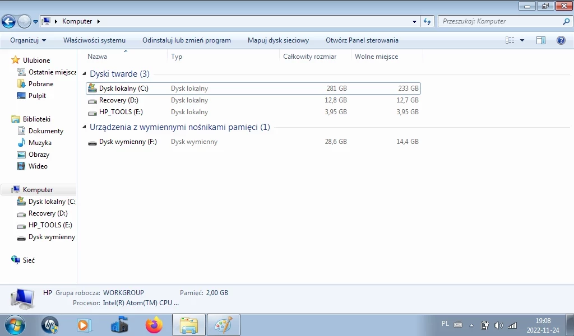Open Paint from the taskbar

click(223, 325)
